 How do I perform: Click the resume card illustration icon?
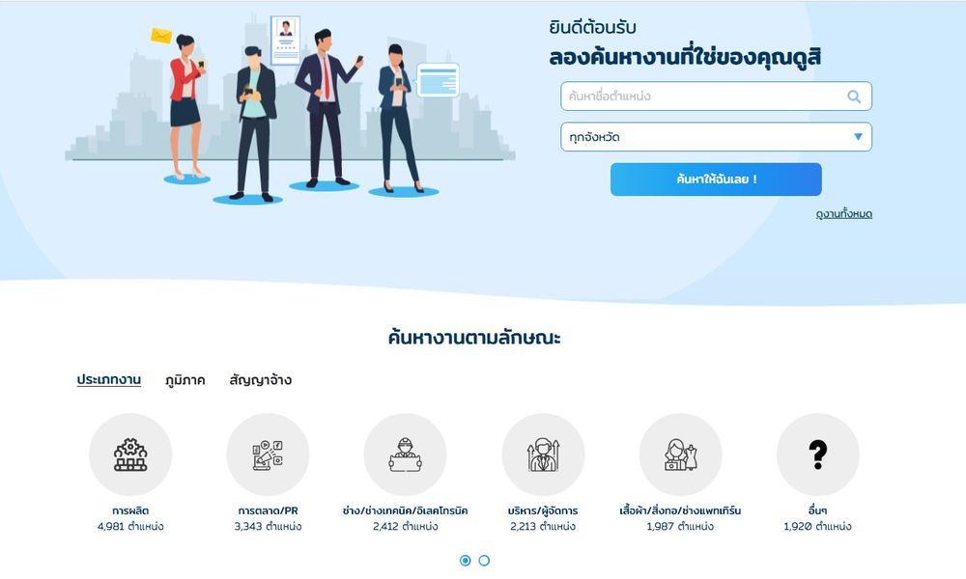tap(285, 40)
